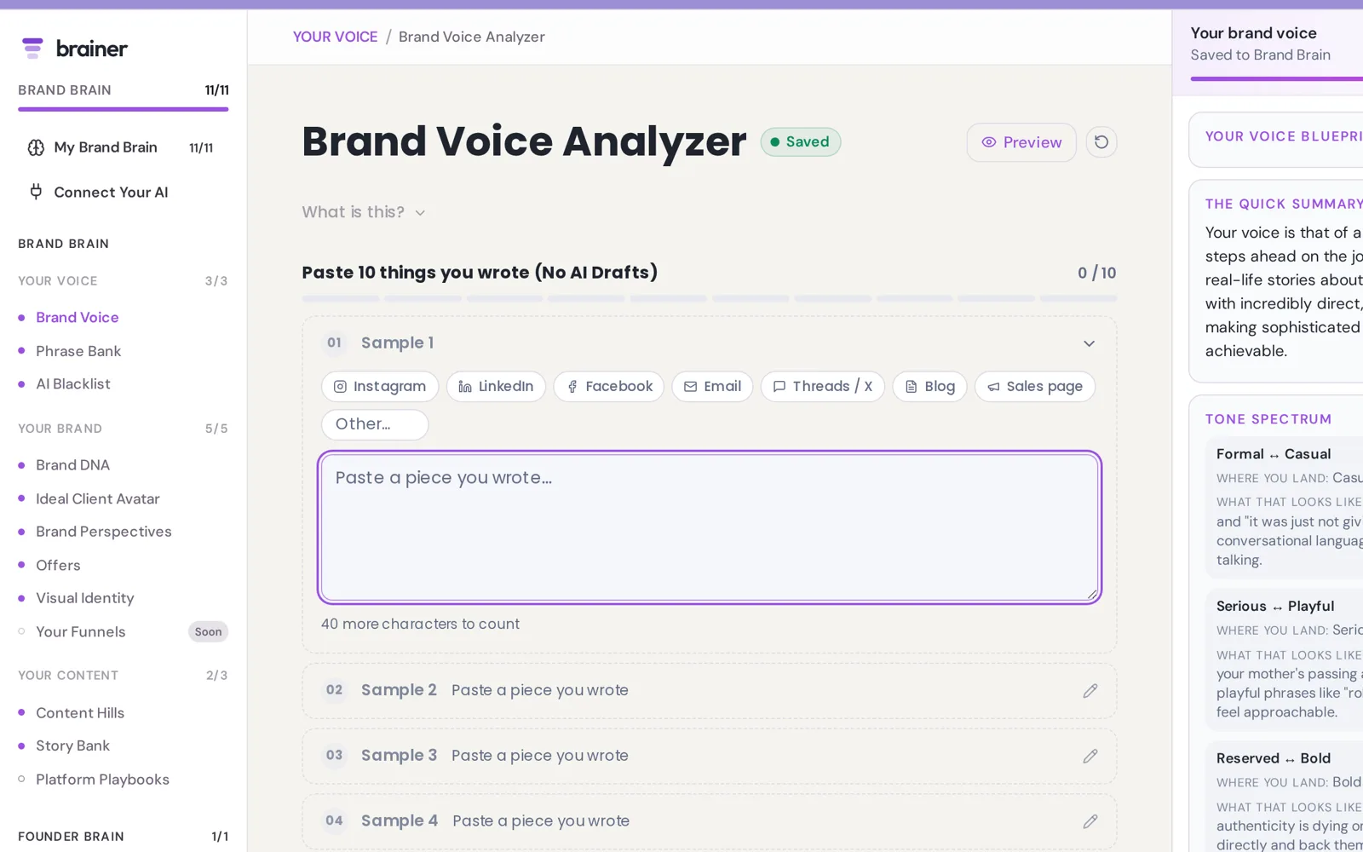Focus the 'Paste a piece you wrote' textarea
1363x852 pixels.
click(x=710, y=527)
